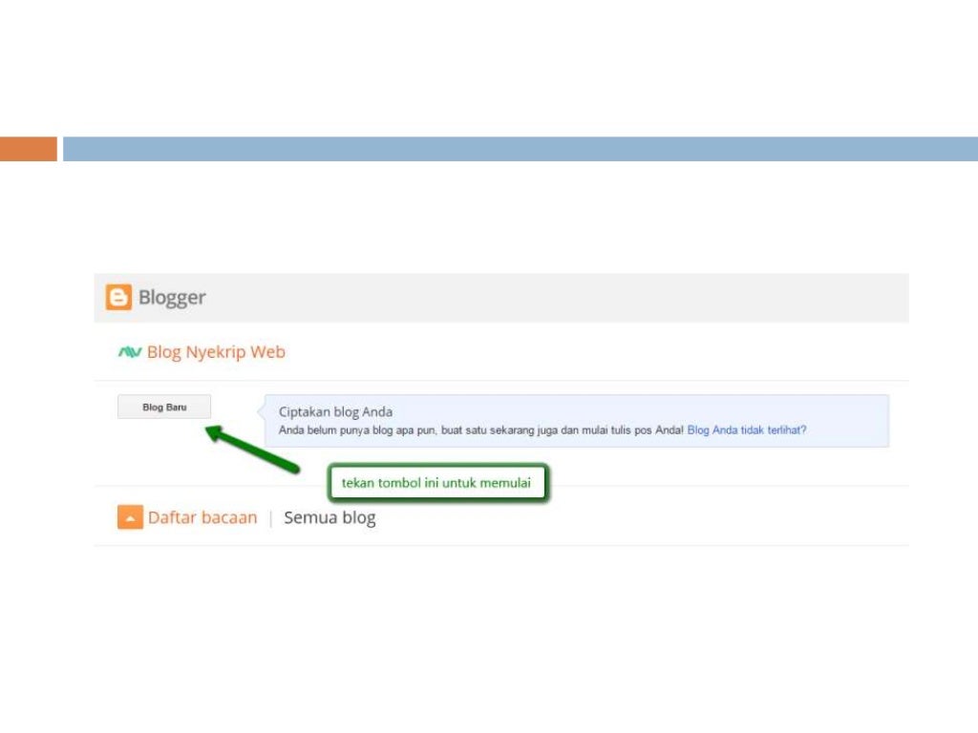Click the 'Ciptakan blog Anda' heading
Image resolution: width=978 pixels, height=733 pixels.
[x=335, y=412]
